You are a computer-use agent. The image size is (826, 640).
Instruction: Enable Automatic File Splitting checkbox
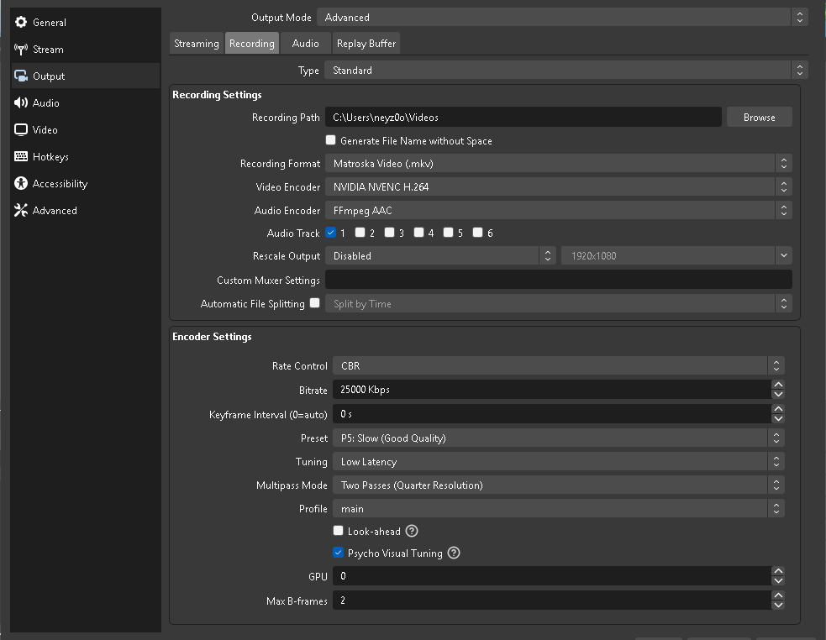click(x=314, y=303)
